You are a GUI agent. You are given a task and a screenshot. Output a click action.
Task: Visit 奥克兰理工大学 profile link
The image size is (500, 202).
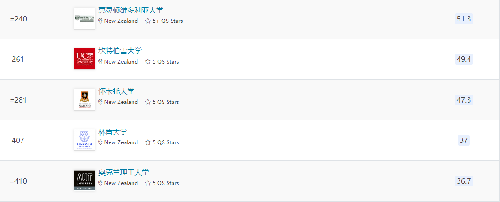point(124,172)
